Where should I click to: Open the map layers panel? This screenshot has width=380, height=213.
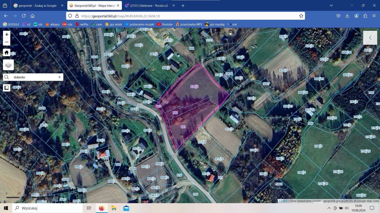pos(8,65)
